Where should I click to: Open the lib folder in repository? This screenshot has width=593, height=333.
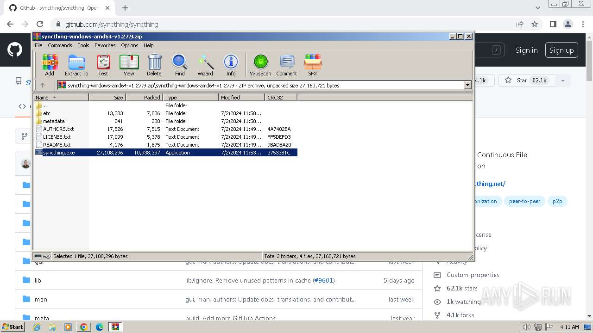click(38, 280)
